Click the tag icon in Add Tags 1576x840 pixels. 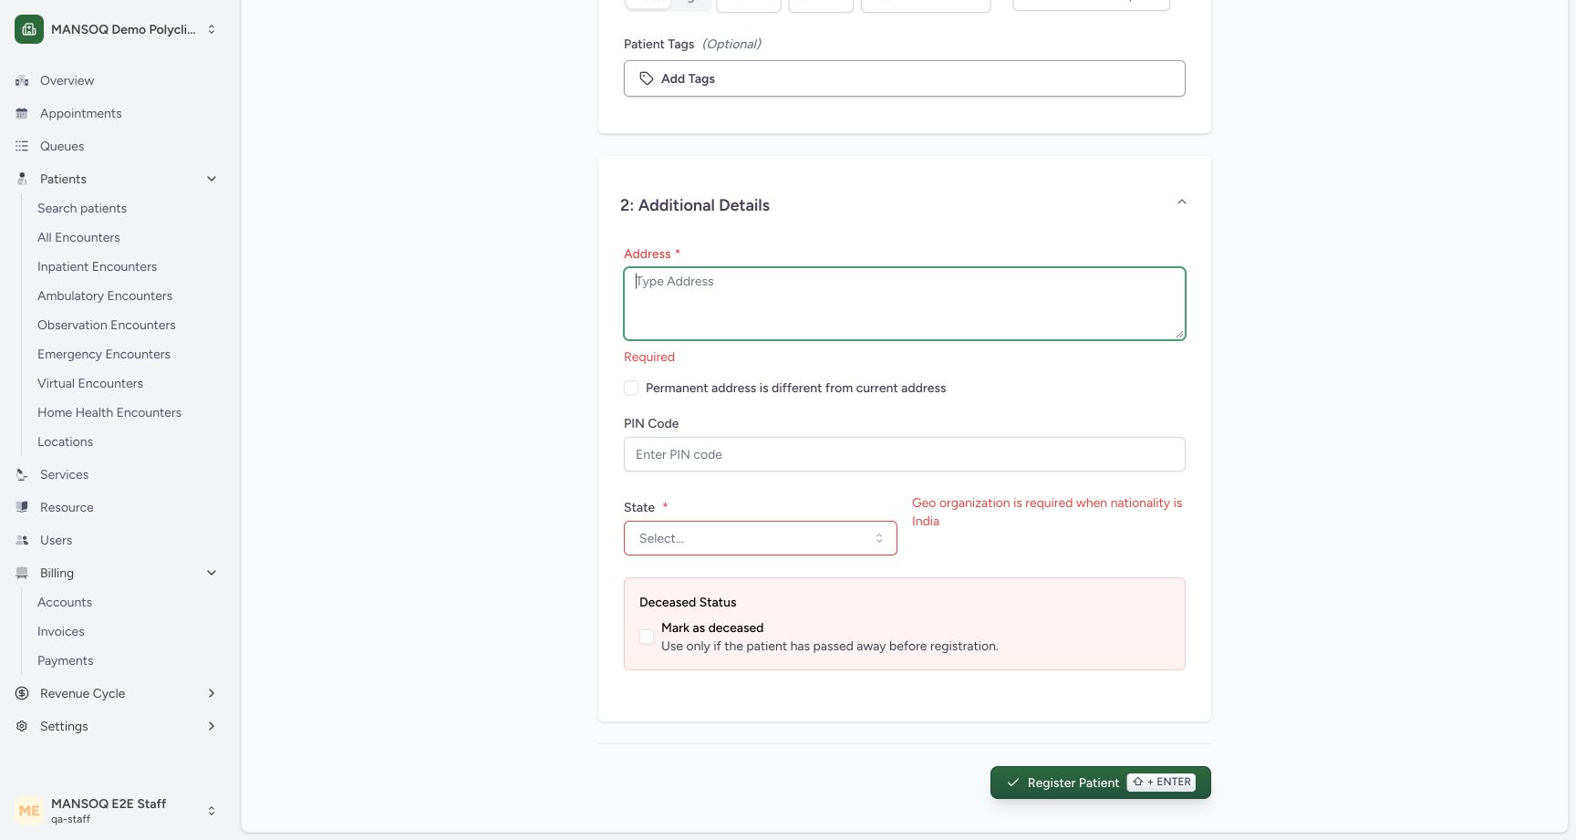647,78
